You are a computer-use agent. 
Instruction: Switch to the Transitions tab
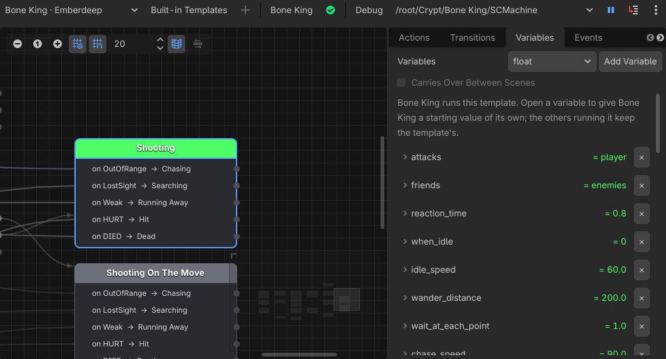point(473,38)
